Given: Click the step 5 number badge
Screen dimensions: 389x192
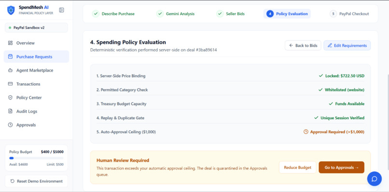Looking at the screenshot, I should tap(333, 14).
